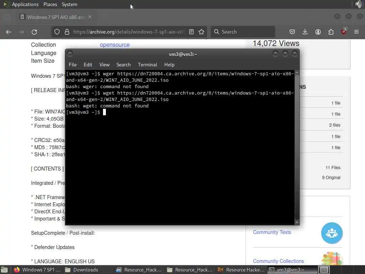Screen dimensions: 365x274
Task: Open the Places panel menu
Action: tap(50, 4)
